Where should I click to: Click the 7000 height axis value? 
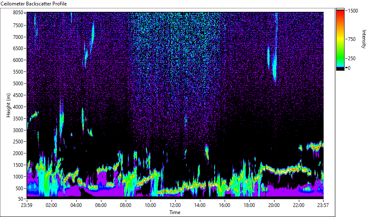[x=18, y=37]
